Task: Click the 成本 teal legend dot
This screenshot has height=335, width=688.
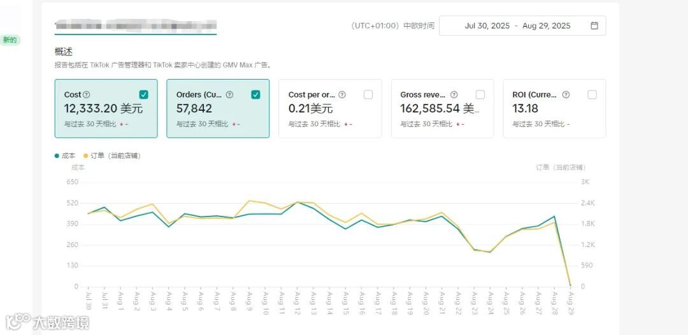Action: (57, 155)
